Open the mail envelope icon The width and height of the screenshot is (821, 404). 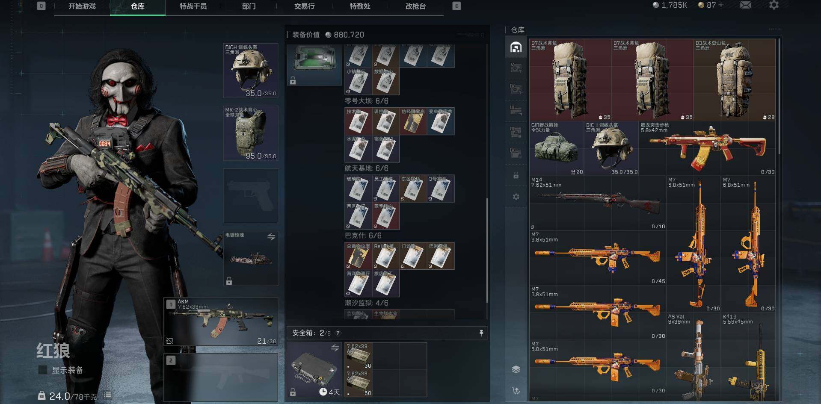click(x=746, y=5)
